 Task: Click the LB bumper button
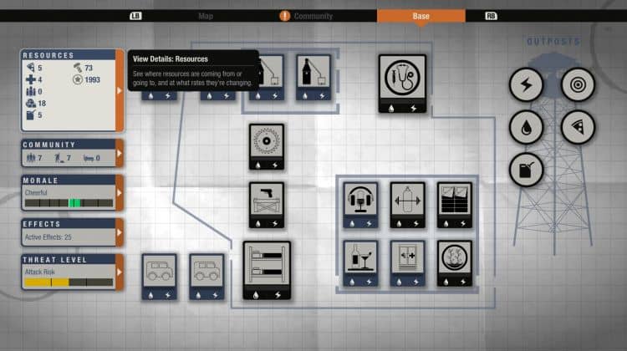point(135,16)
